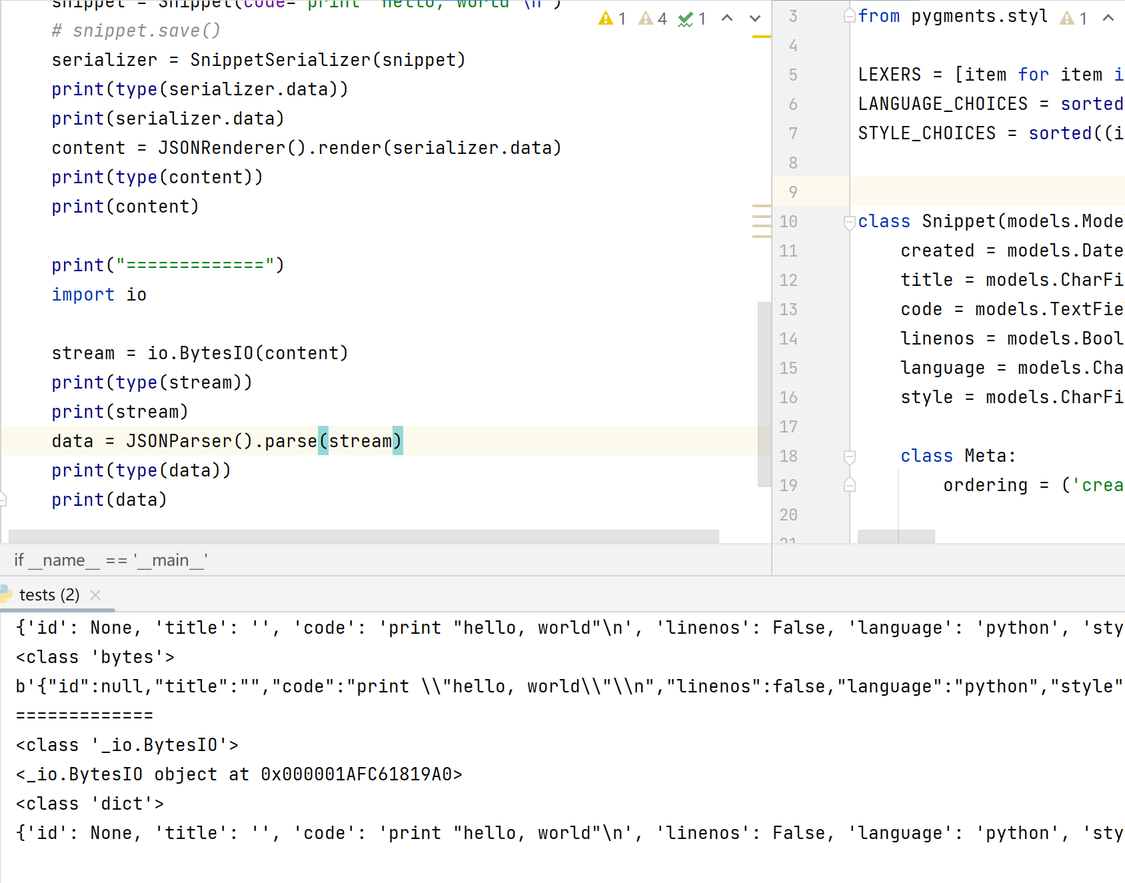Click the left editor horizontal scrollbar

[x=363, y=536]
